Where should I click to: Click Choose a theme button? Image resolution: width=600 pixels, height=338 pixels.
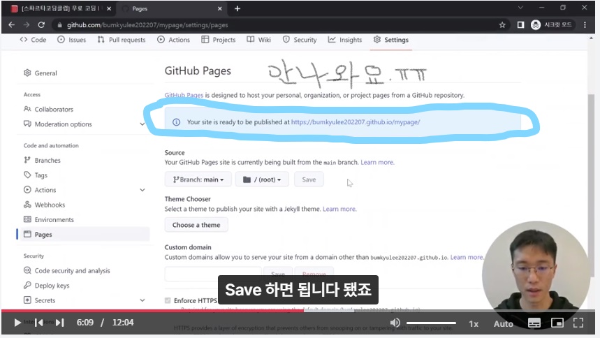point(196,225)
